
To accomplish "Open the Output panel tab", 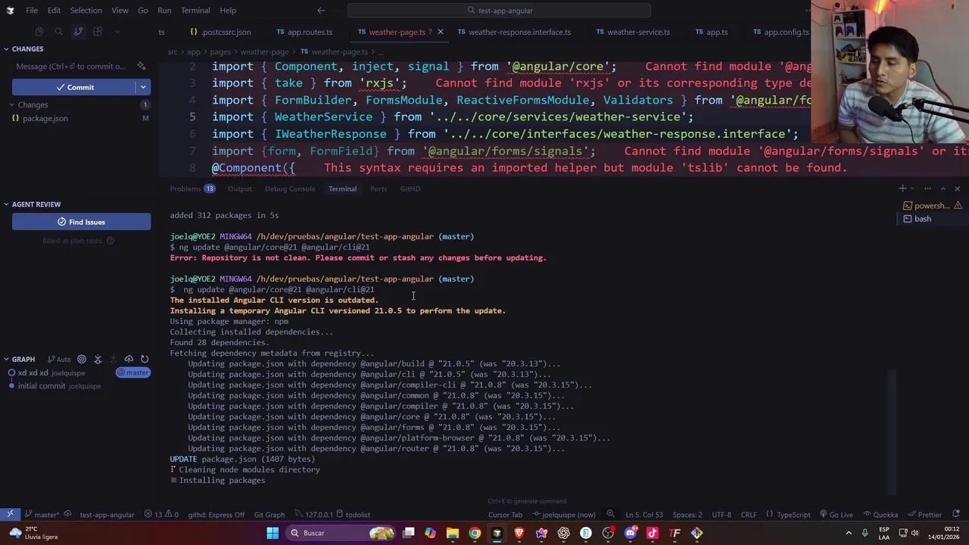I will (240, 188).
